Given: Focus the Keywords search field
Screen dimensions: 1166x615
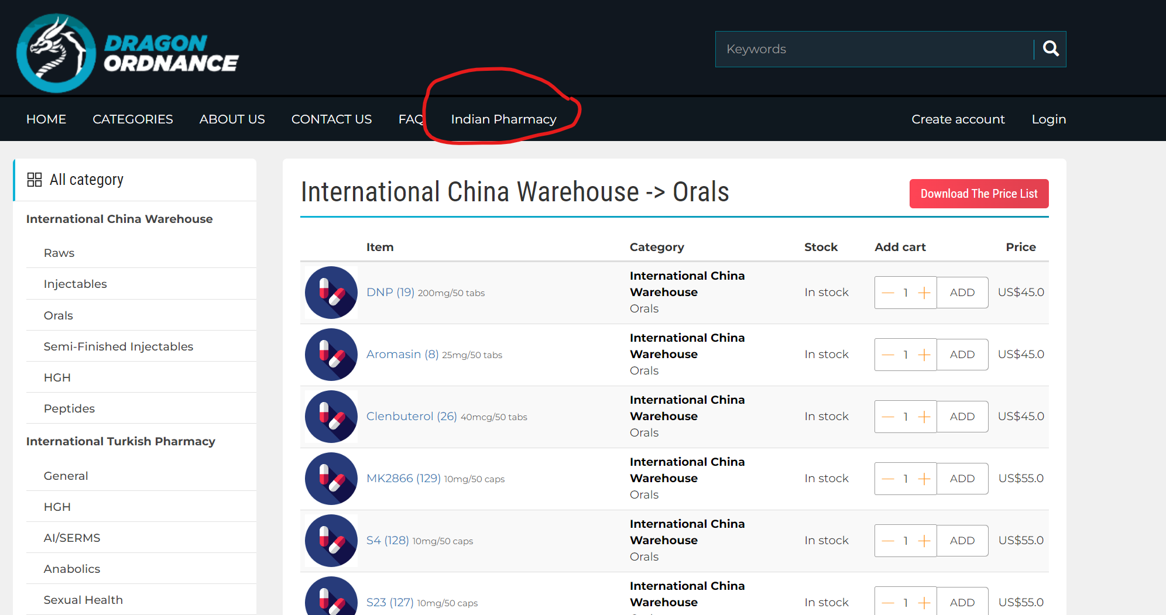Looking at the screenshot, I should click(874, 49).
